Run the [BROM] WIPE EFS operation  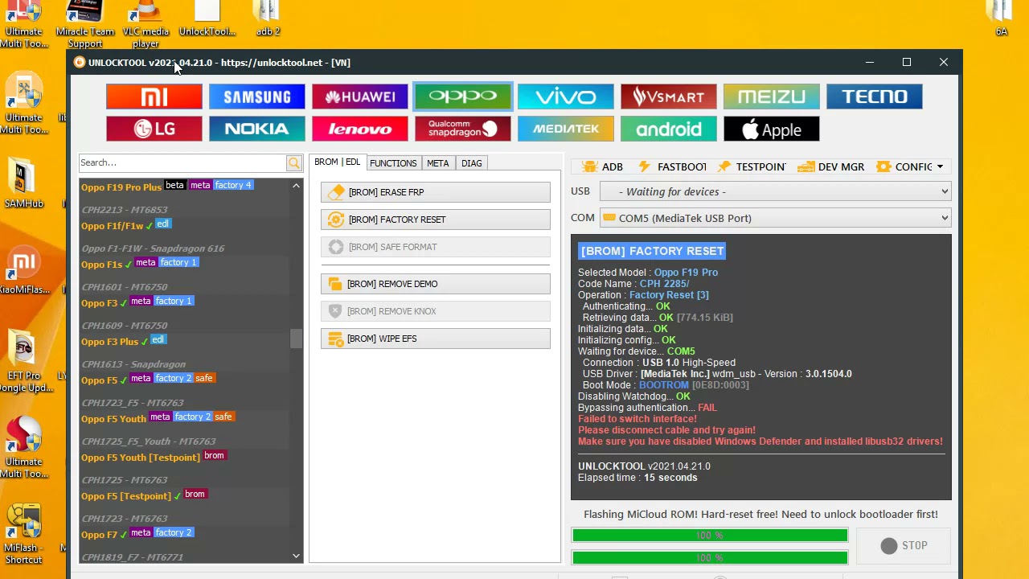436,339
